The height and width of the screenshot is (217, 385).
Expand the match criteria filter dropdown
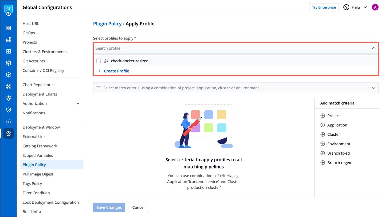coord(374,88)
